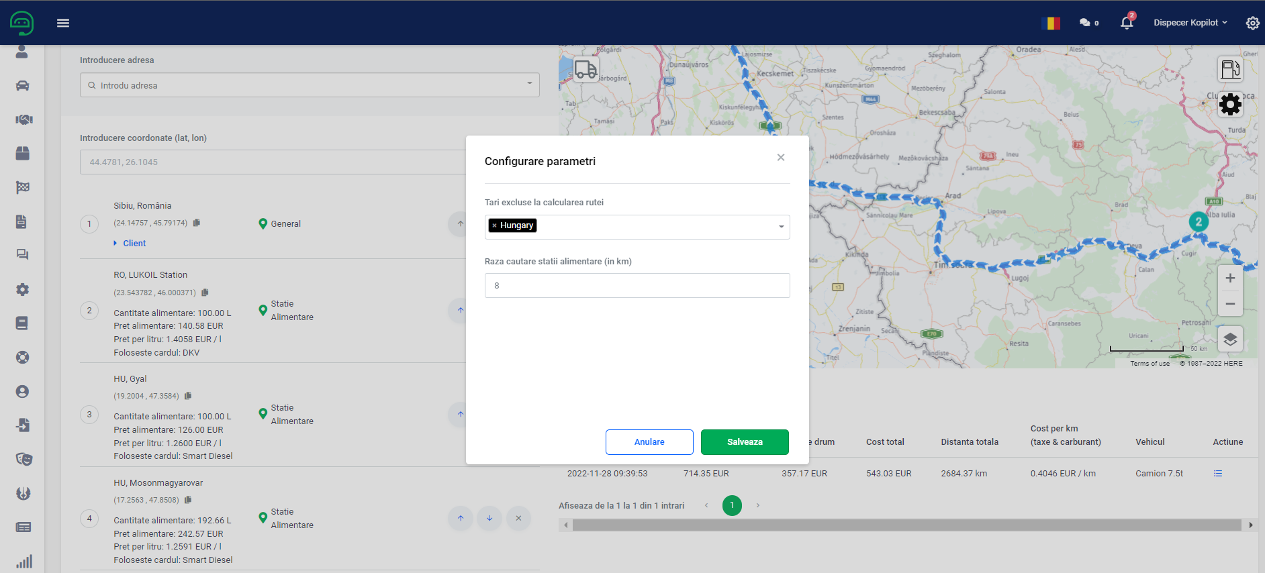Screen dimensions: 1265x573
Task: Click the Romanian flag language icon
Action: click(1051, 23)
